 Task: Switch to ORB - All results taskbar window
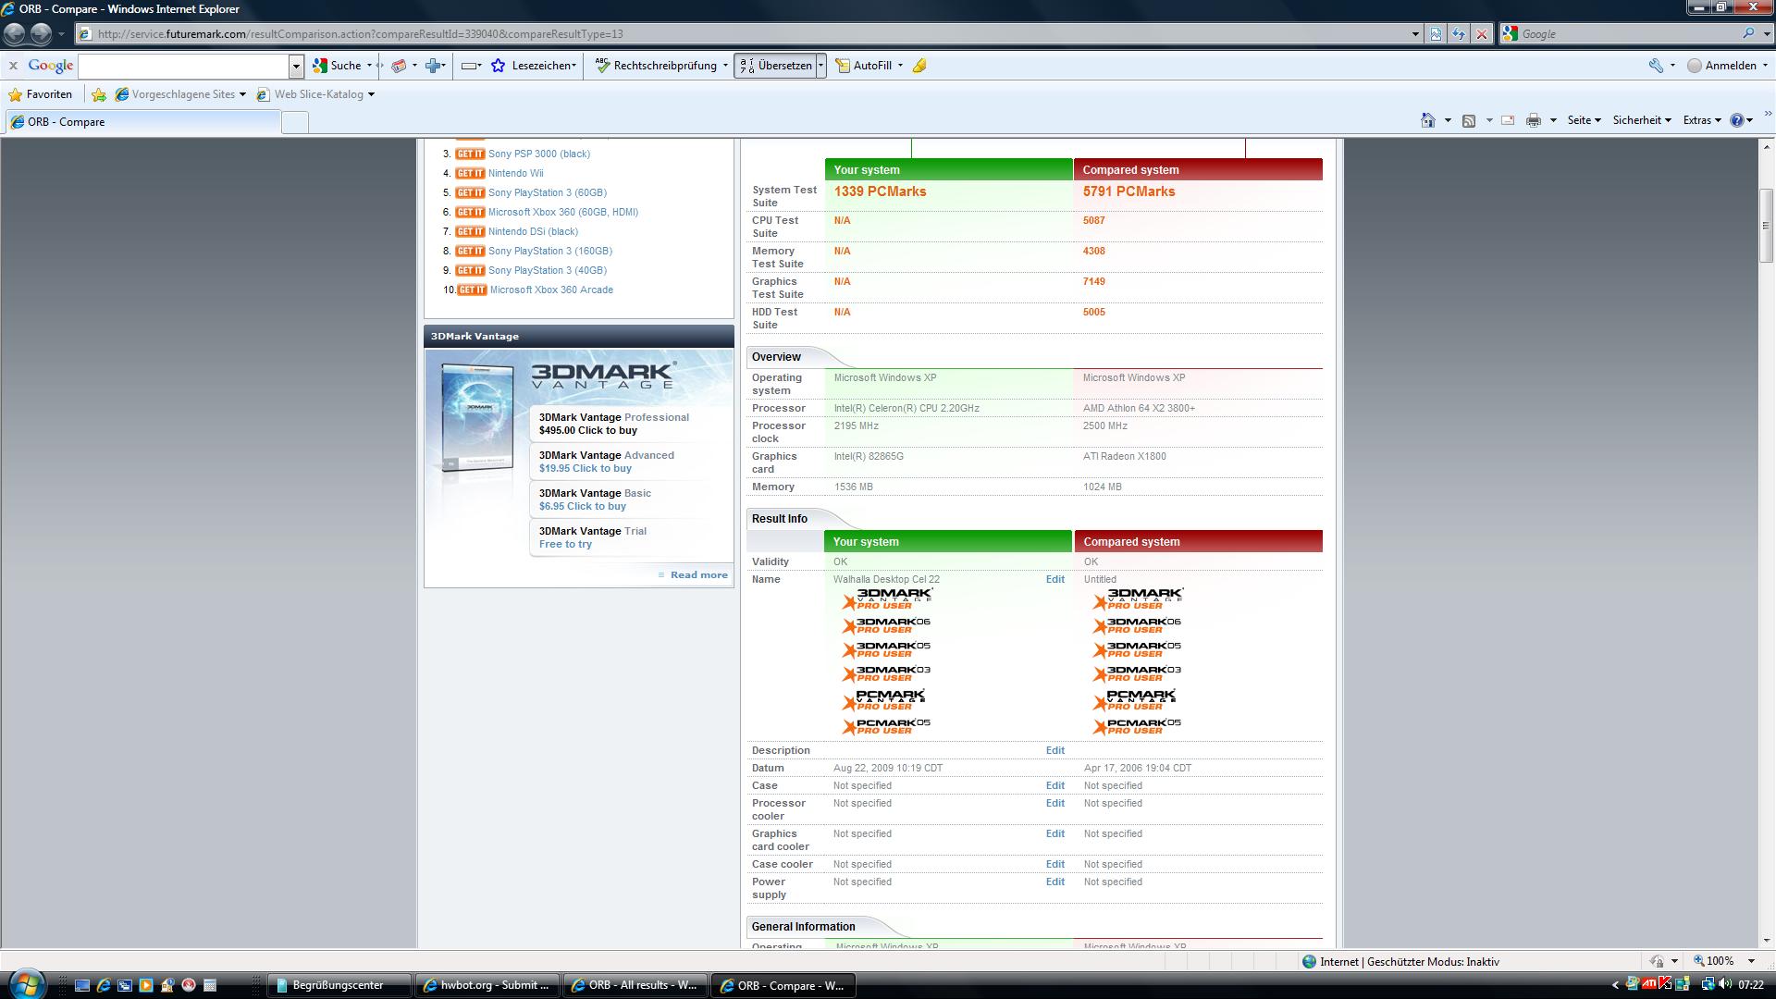pyautogui.click(x=635, y=985)
